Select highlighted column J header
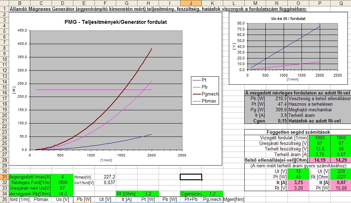Image resolution: width=351 pixels, height=203 pixels. tap(191, 3)
